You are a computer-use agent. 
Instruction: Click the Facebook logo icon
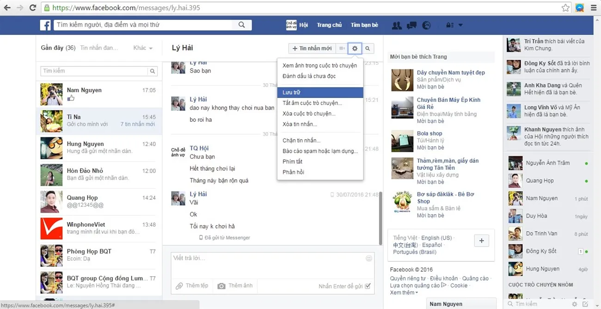pyautogui.click(x=45, y=25)
